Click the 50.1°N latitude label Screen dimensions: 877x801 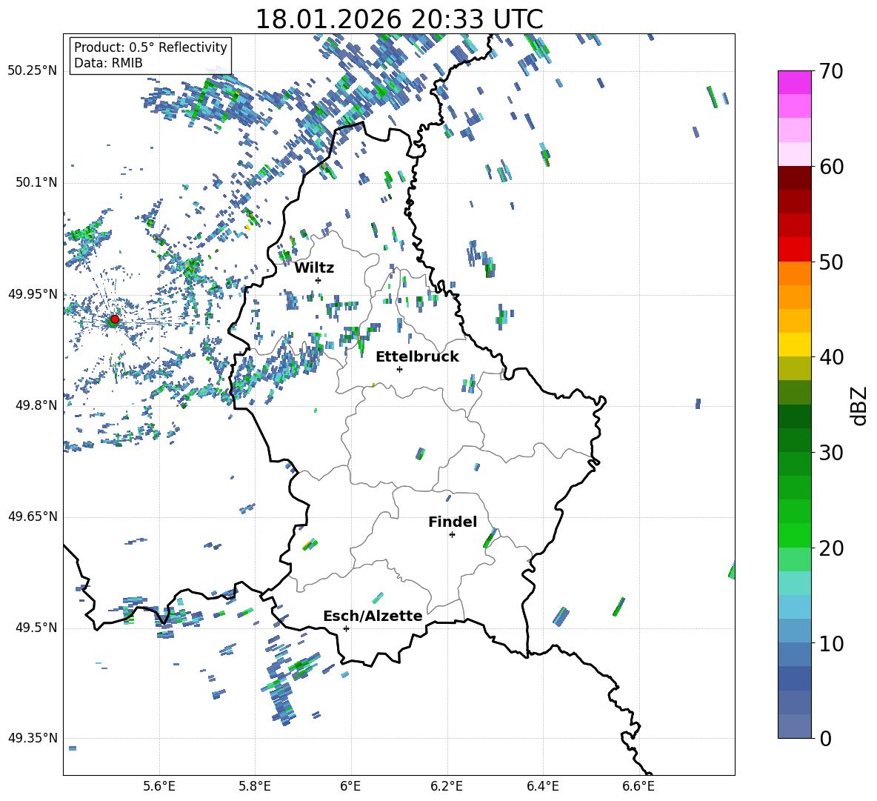coord(36,182)
